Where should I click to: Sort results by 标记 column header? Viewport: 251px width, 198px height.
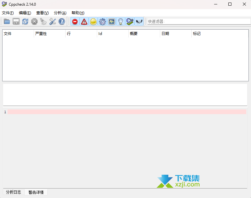pyautogui.click(x=220, y=34)
